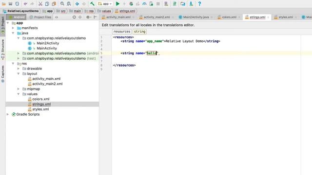Expand the manifests folder node

click(x=13, y=28)
